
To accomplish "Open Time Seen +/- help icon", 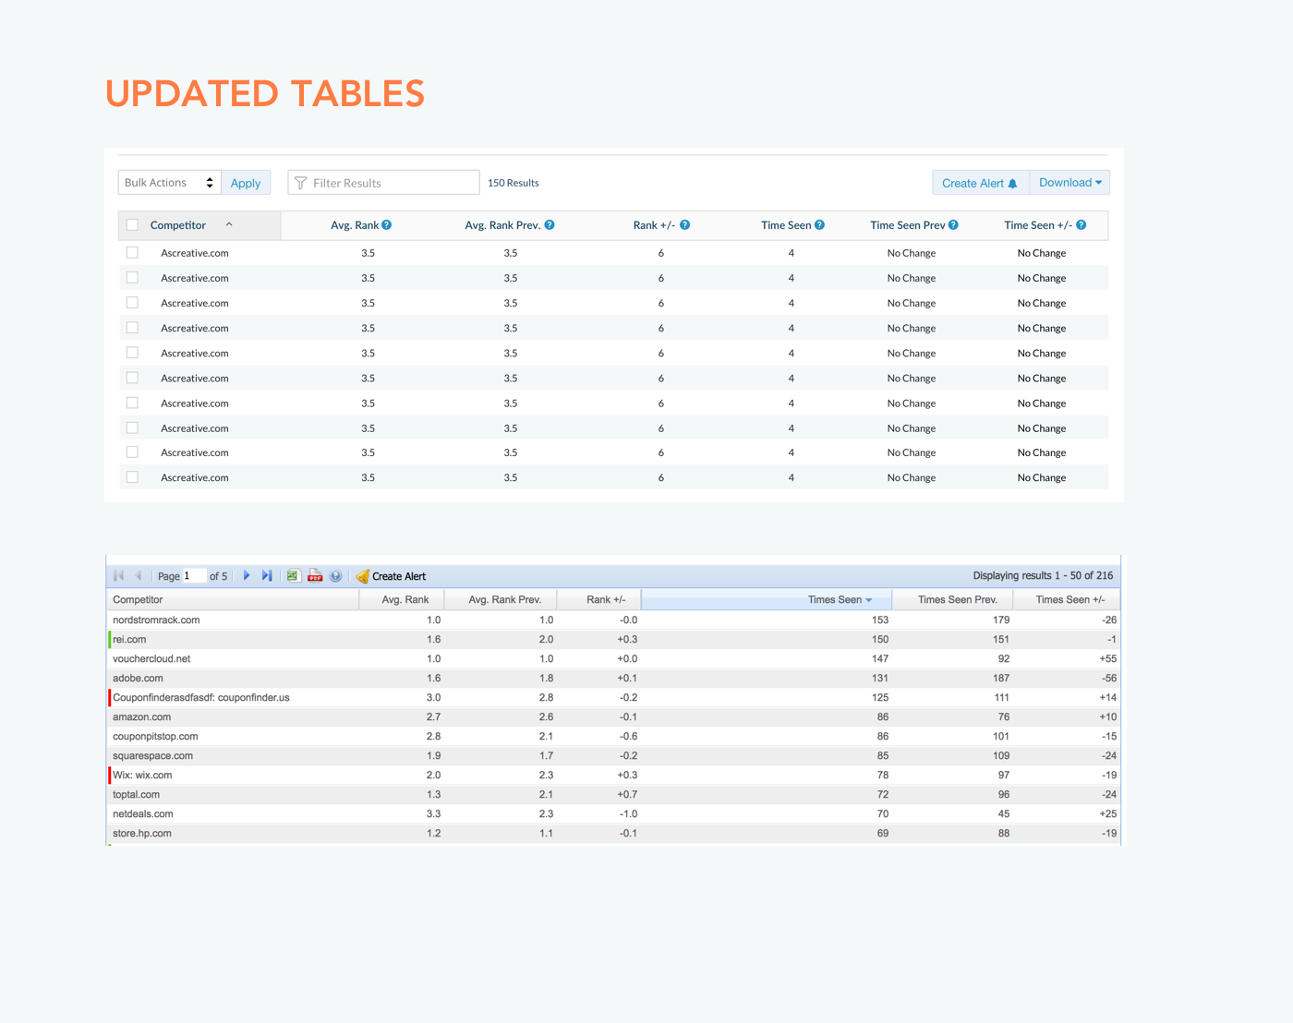I will tap(1081, 224).
